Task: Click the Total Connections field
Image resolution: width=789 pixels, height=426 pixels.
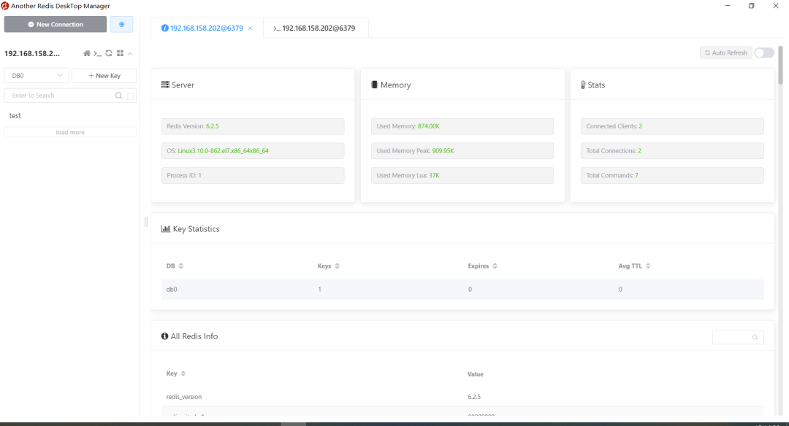Action: pyautogui.click(x=672, y=151)
